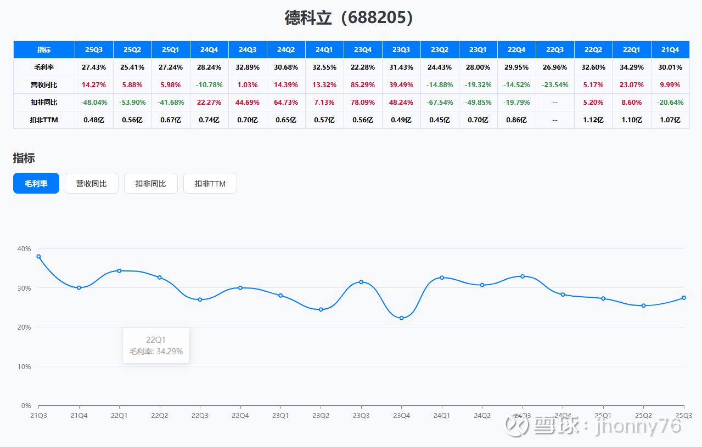Click the 营收同比 row label in table
This screenshot has width=702, height=447.
click(44, 85)
